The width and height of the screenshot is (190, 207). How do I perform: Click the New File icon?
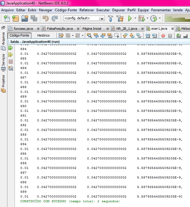click(7, 18)
